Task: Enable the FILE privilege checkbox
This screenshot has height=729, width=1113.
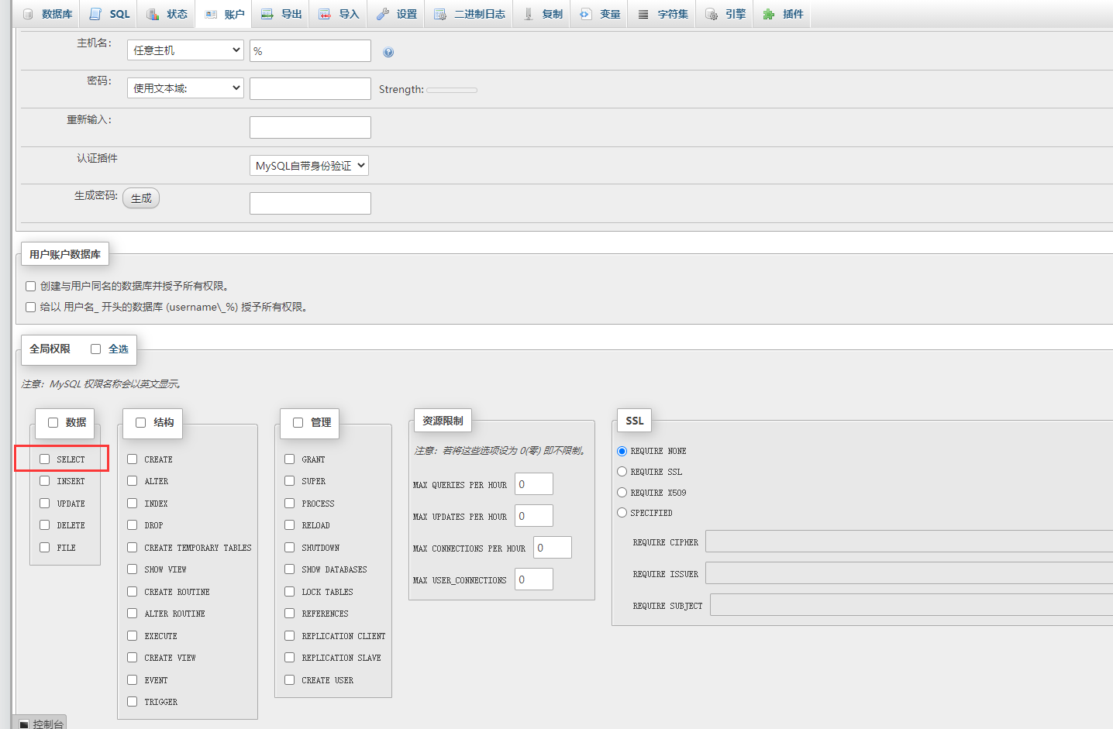Action: click(x=45, y=548)
